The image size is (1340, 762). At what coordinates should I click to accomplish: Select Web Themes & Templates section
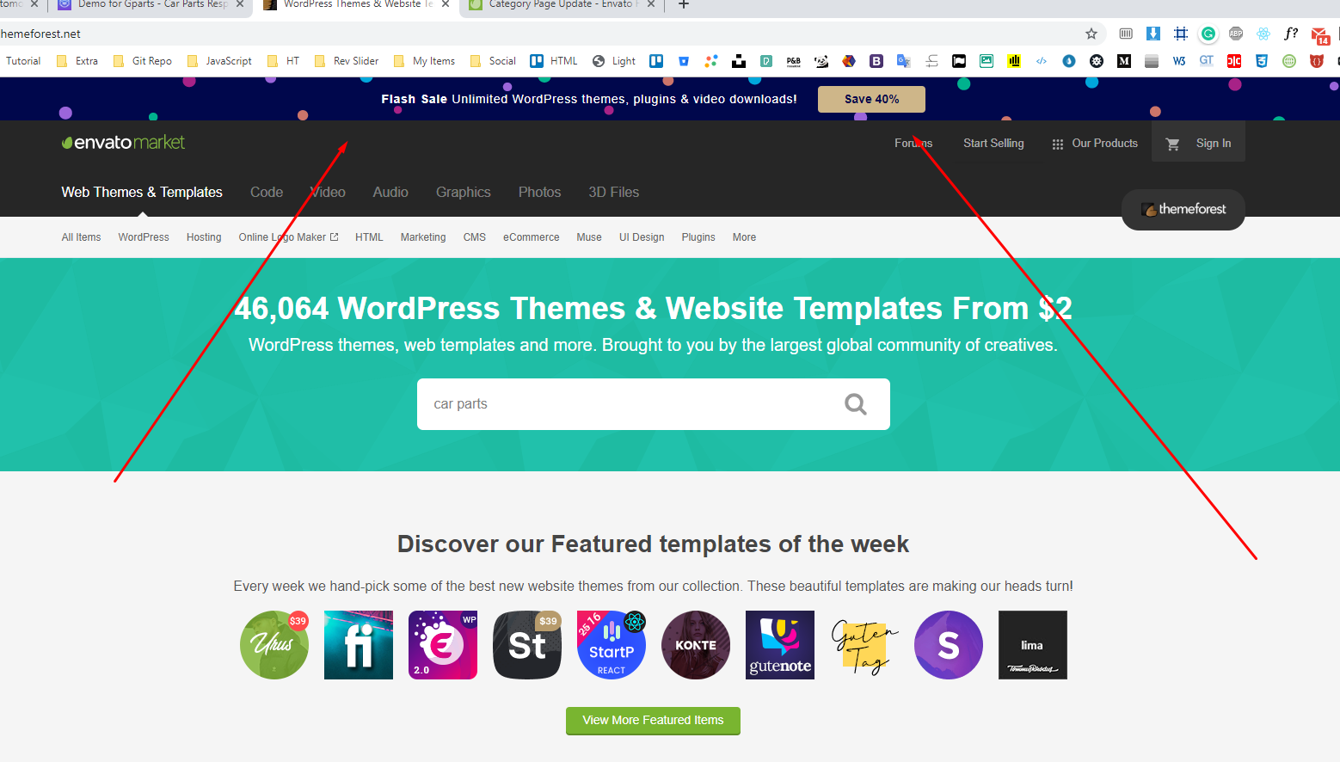(142, 193)
